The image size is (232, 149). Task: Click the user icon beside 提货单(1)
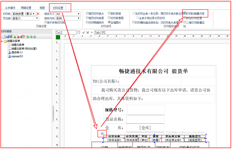(x=10, y=52)
